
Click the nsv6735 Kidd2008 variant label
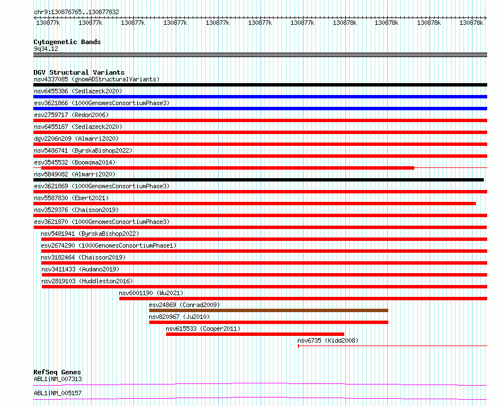[x=328, y=340]
